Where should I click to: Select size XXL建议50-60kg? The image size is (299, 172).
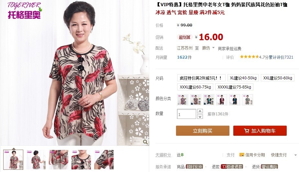click(x=278, y=78)
